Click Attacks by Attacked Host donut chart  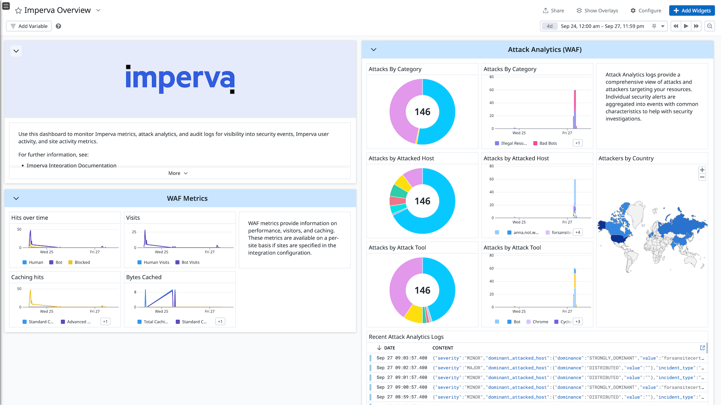pos(422,201)
